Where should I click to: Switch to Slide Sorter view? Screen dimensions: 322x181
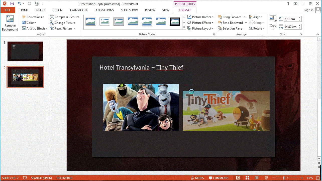pyautogui.click(x=247, y=178)
